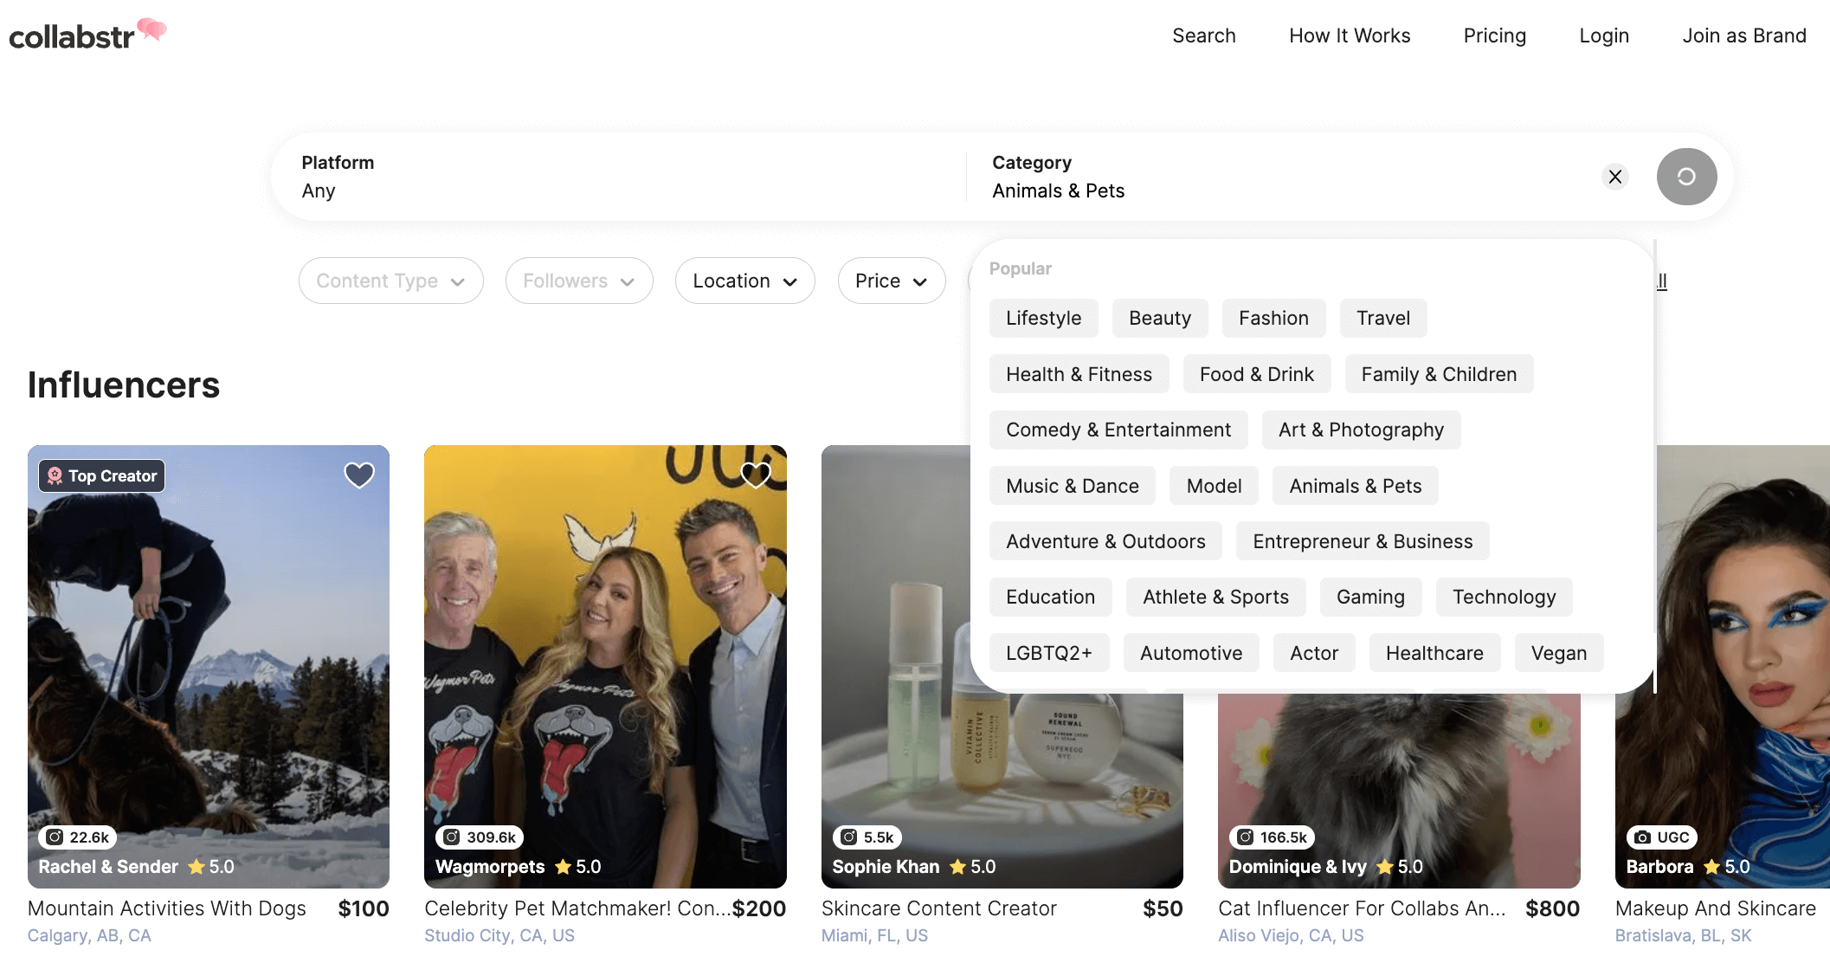Click the Top Creator badge

[102, 475]
